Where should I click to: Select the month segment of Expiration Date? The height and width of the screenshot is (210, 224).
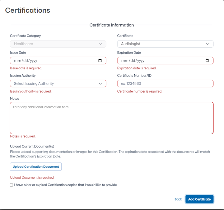(124, 61)
